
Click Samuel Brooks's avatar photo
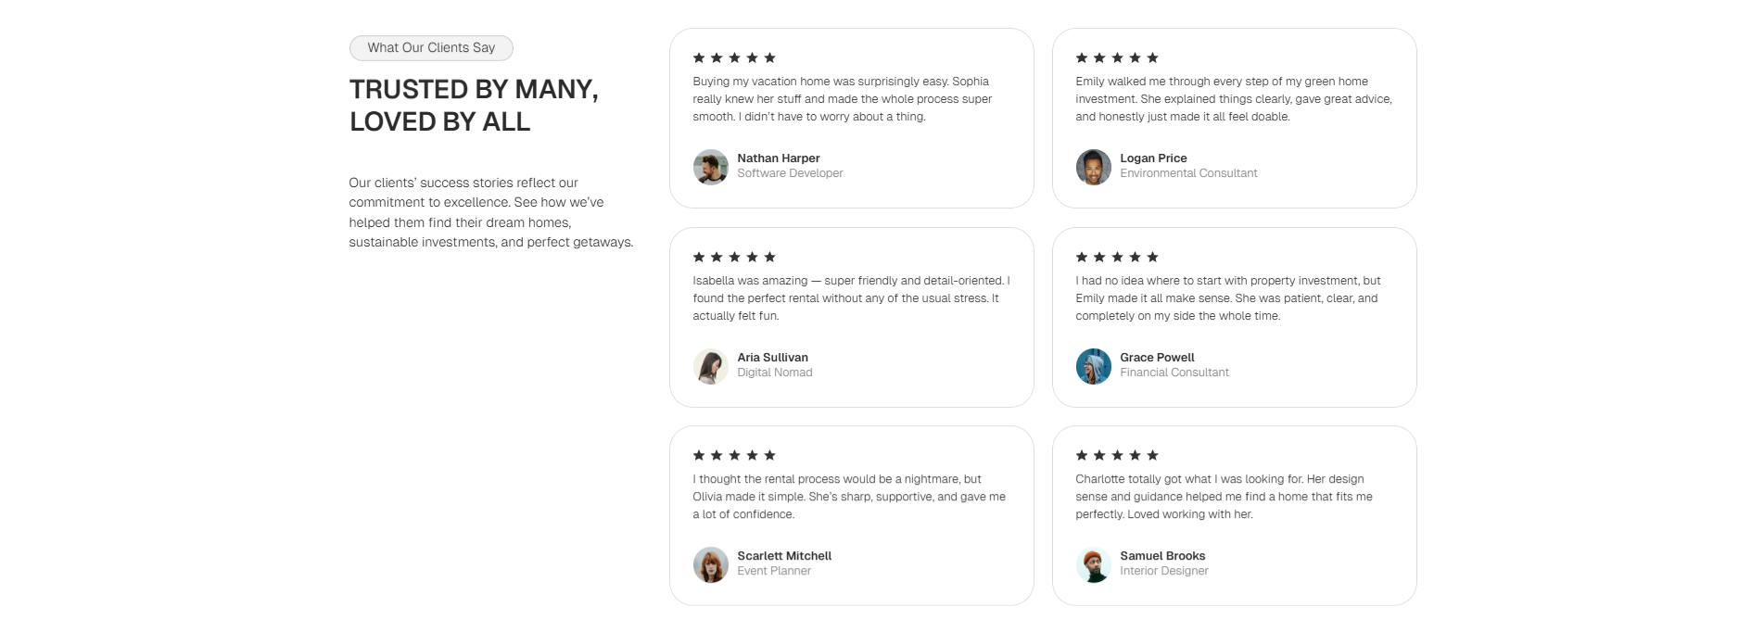pos(1094,564)
